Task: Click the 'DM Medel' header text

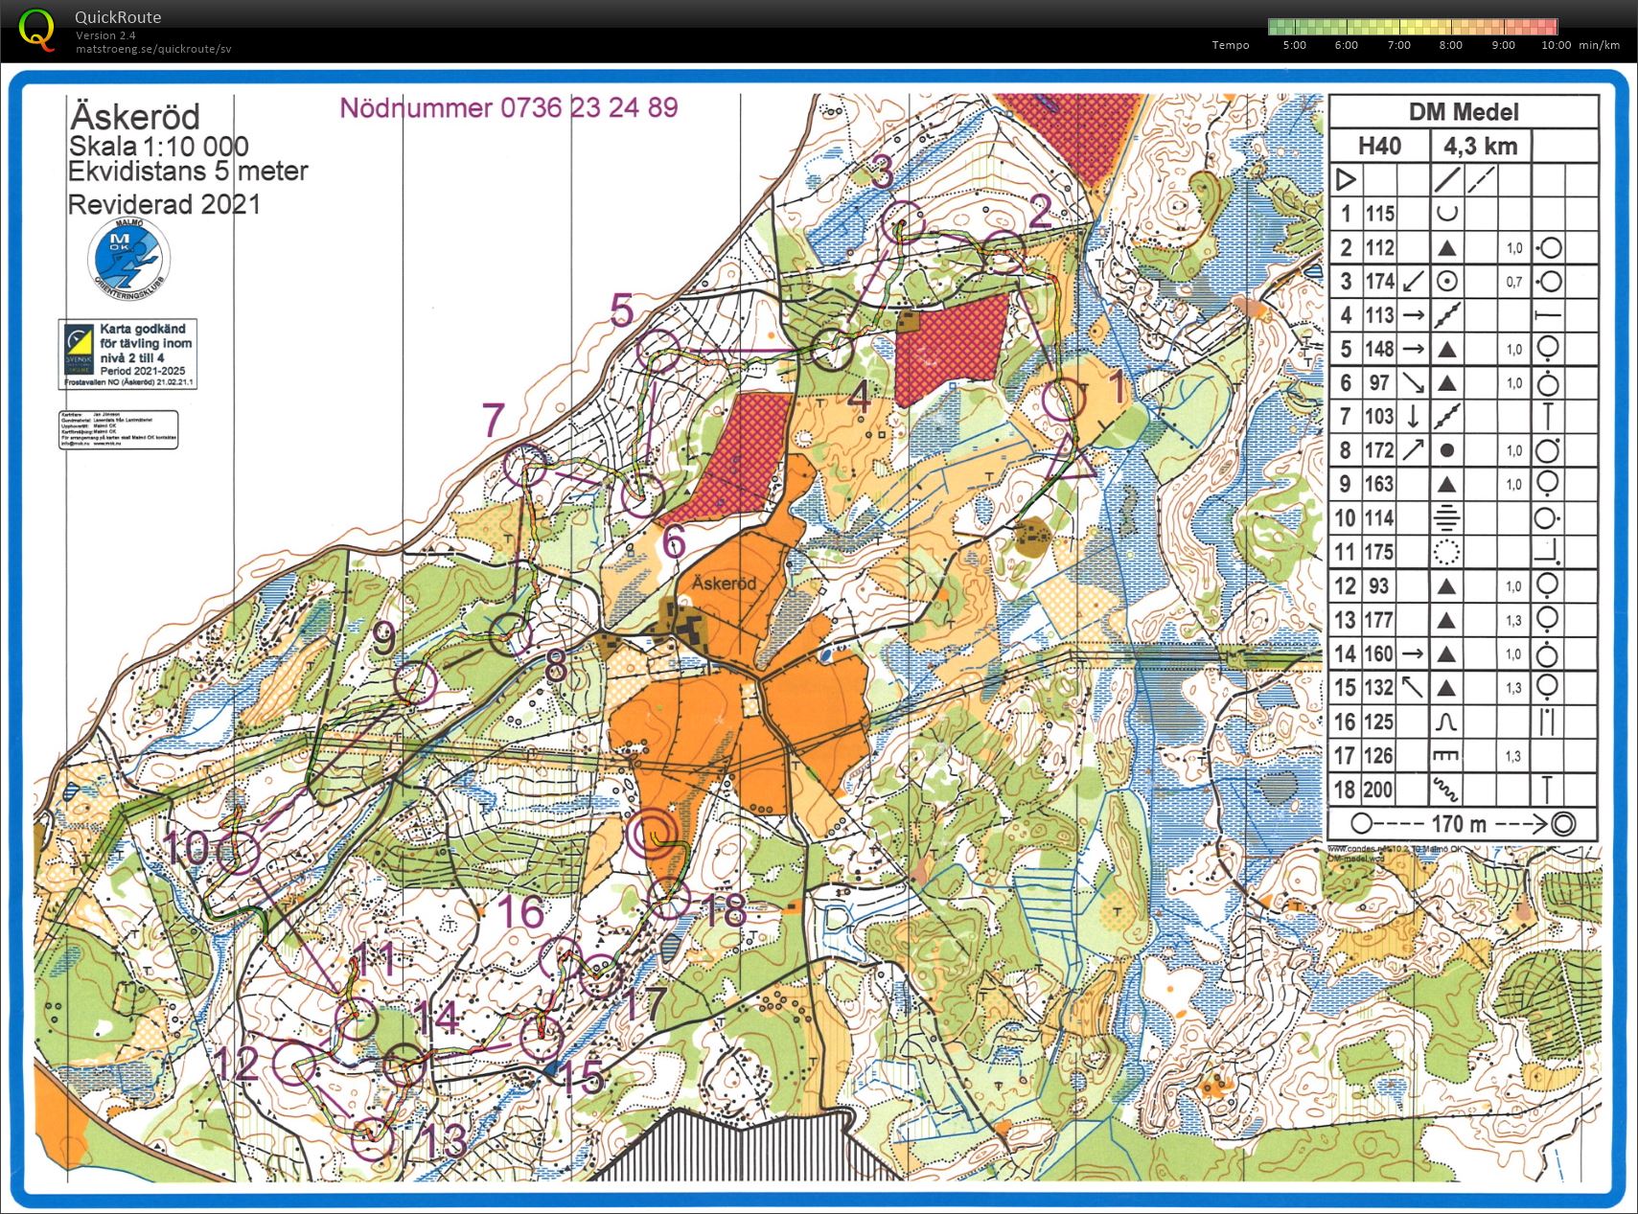Action: click(x=1464, y=112)
